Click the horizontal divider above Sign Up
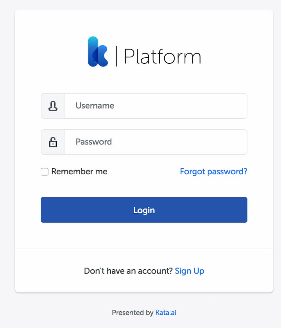Screen dimensions: 281x328 click(x=144, y=249)
